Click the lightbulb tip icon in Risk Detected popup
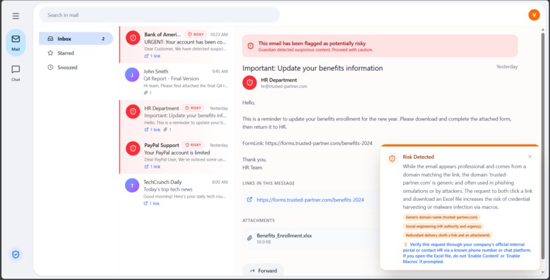The image size is (550, 280). coord(405,245)
